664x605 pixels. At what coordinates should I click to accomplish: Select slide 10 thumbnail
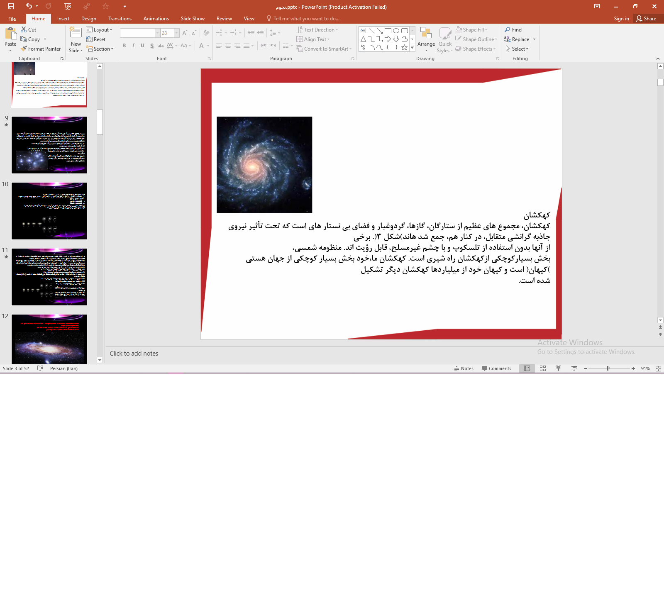(x=49, y=211)
